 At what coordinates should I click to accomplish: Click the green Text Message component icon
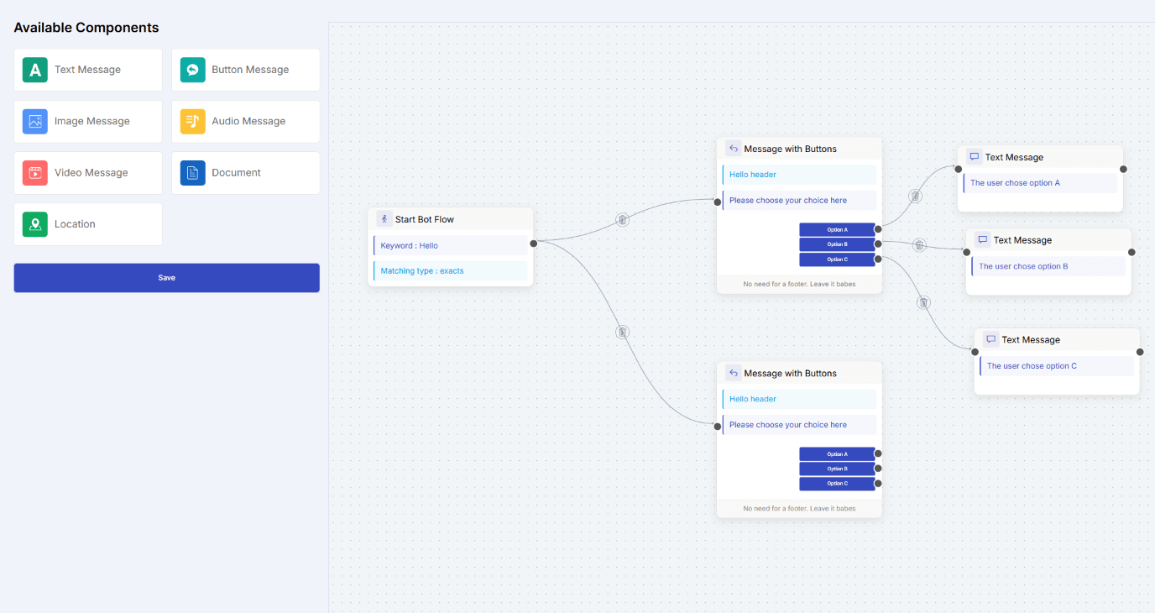tap(35, 70)
